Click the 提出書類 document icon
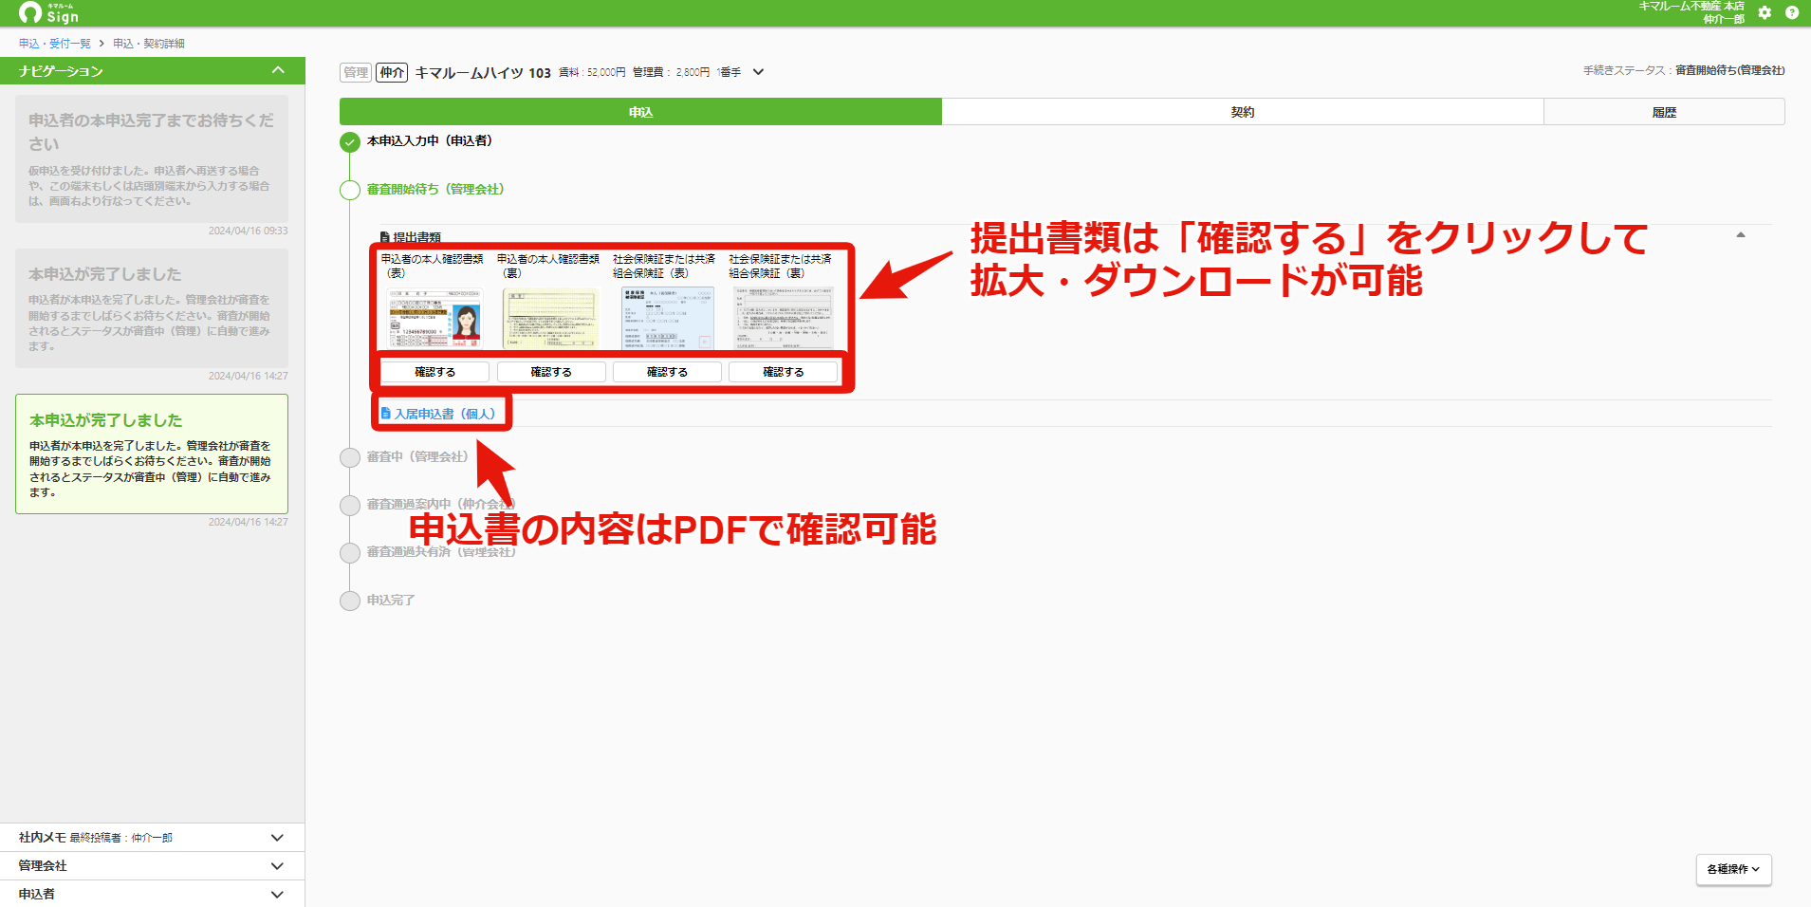Viewport: 1811px width, 907px height. pos(384,237)
